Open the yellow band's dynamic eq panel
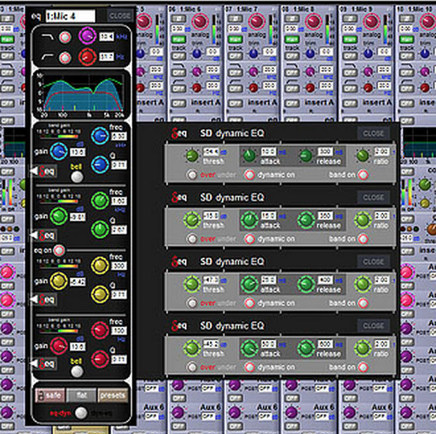 (44, 300)
